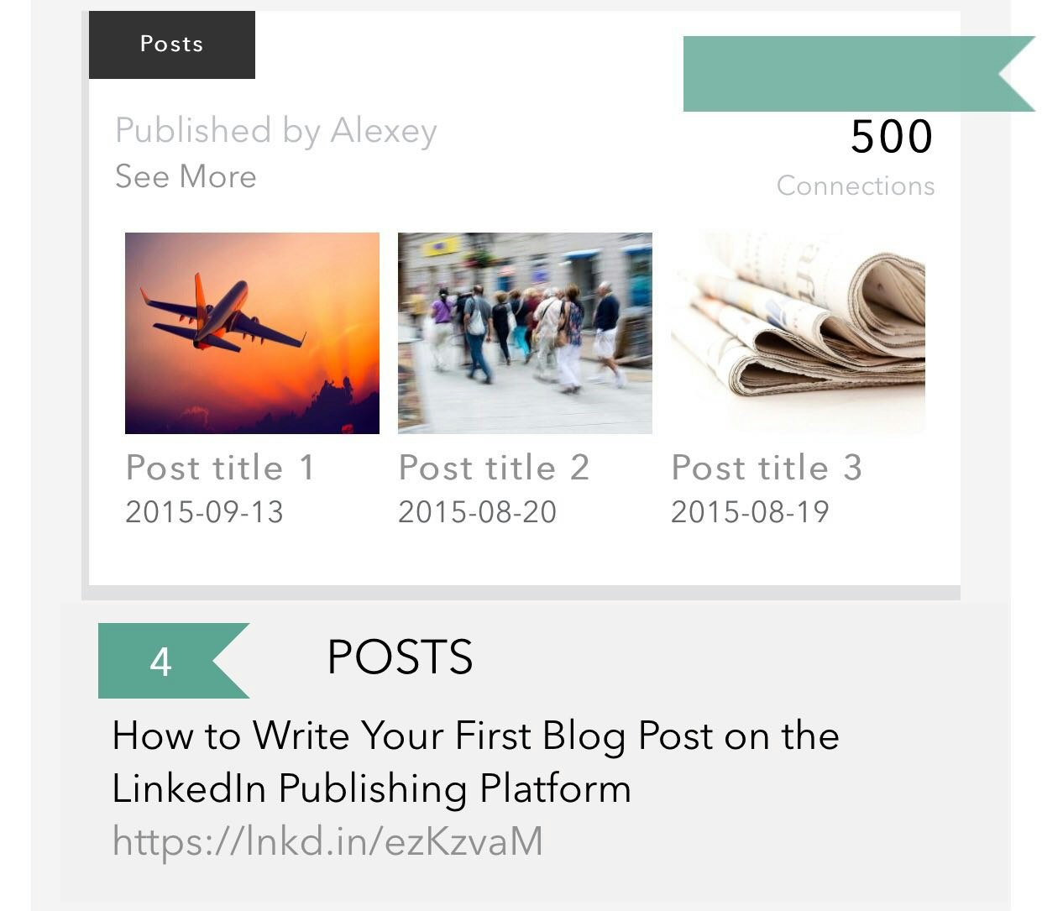
Task: Open the article Post title 1
Action: coord(222,467)
